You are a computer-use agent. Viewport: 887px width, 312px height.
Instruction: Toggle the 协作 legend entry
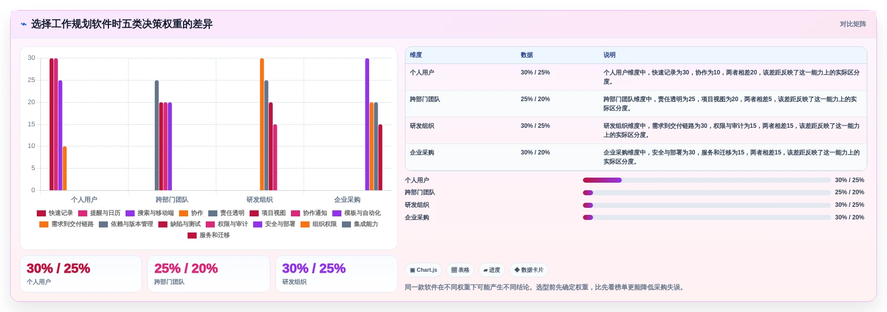(191, 213)
